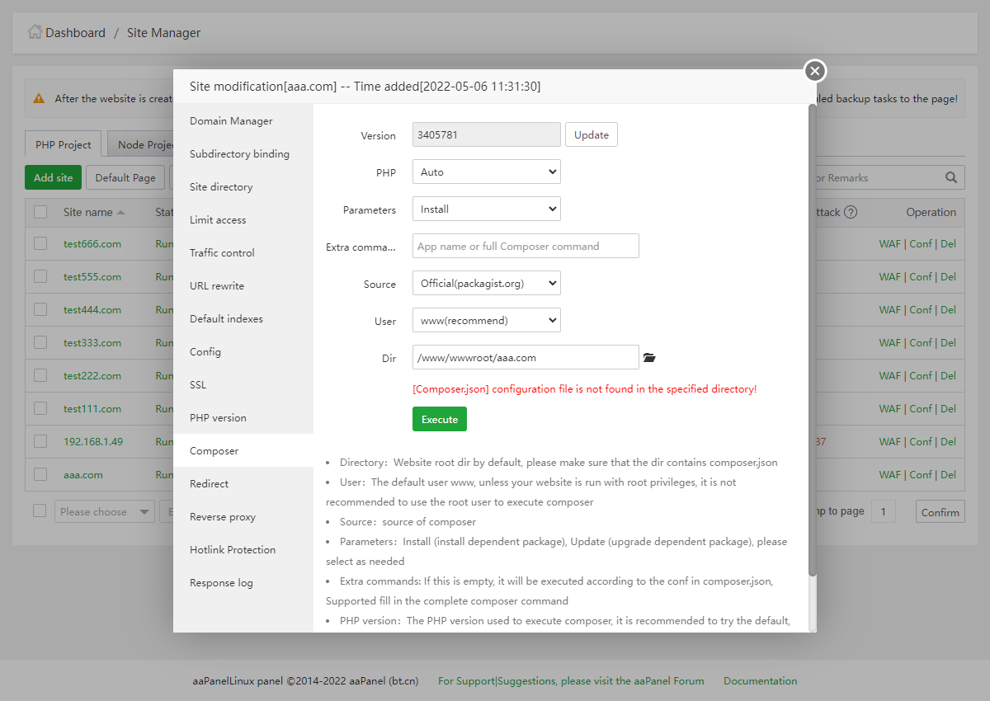Open the User dropdown www(recommend)

pyautogui.click(x=486, y=321)
